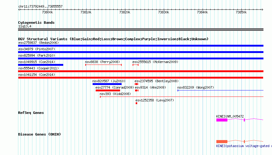Click the KCNE3|NM_005472 gene label
272x155 pixels.
(230, 116)
